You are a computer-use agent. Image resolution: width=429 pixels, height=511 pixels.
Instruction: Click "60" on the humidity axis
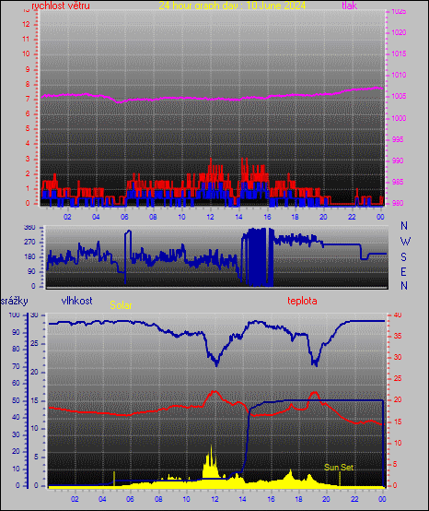coord(16,384)
